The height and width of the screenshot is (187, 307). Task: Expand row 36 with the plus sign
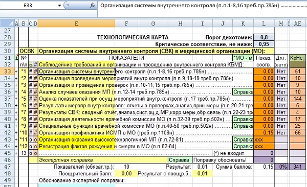pos(16,92)
